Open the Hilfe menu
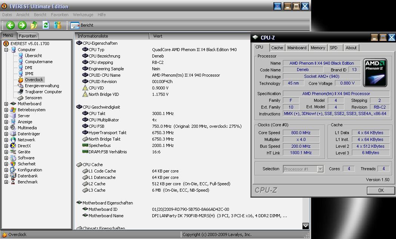The image size is (396, 239). coord(101,15)
